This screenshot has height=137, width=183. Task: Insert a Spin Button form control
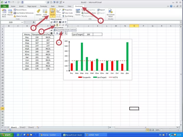click(60, 22)
